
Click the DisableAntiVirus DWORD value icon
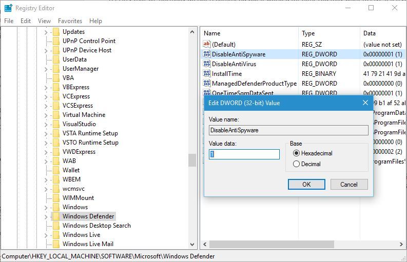(x=207, y=64)
